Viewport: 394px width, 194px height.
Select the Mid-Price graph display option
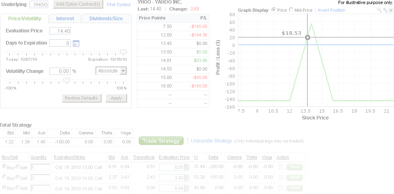click(x=291, y=10)
